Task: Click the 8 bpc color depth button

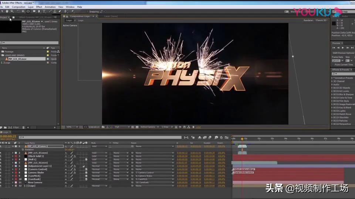Action: tap(16, 128)
